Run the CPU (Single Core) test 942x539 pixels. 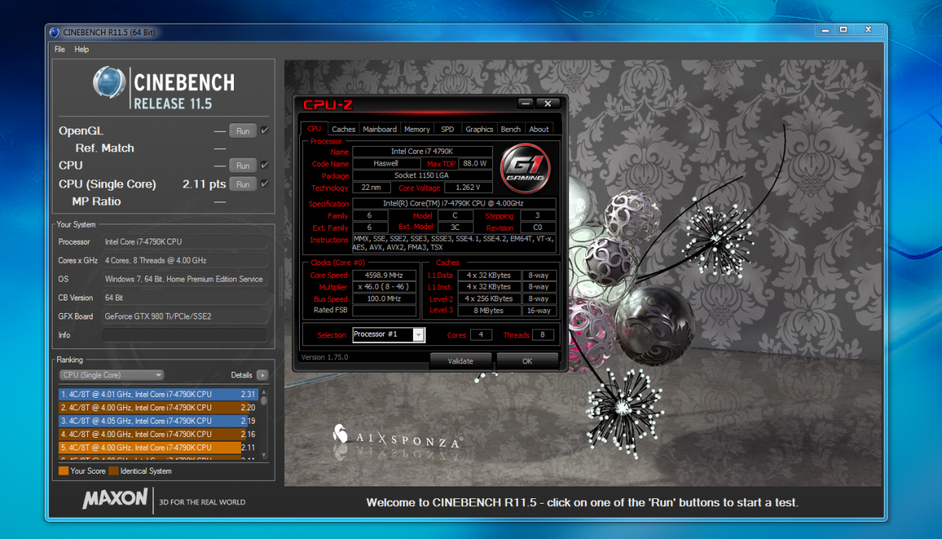point(243,184)
